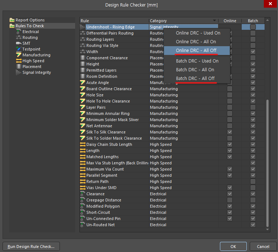Click the Routing category icon in tree
Screen dimensions: 278x252
point(19,37)
